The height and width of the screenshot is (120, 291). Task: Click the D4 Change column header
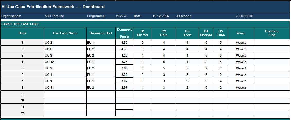pos(206,33)
